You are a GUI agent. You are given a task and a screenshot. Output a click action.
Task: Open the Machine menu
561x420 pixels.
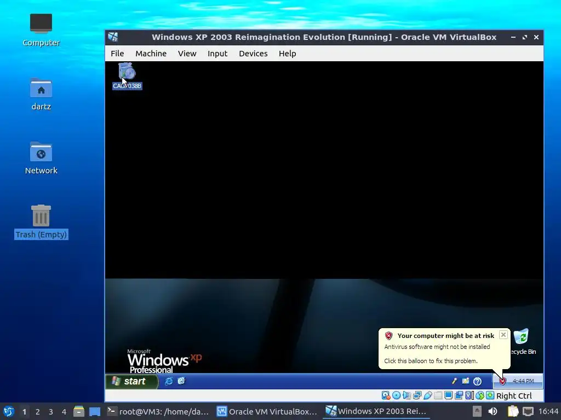[x=151, y=54]
